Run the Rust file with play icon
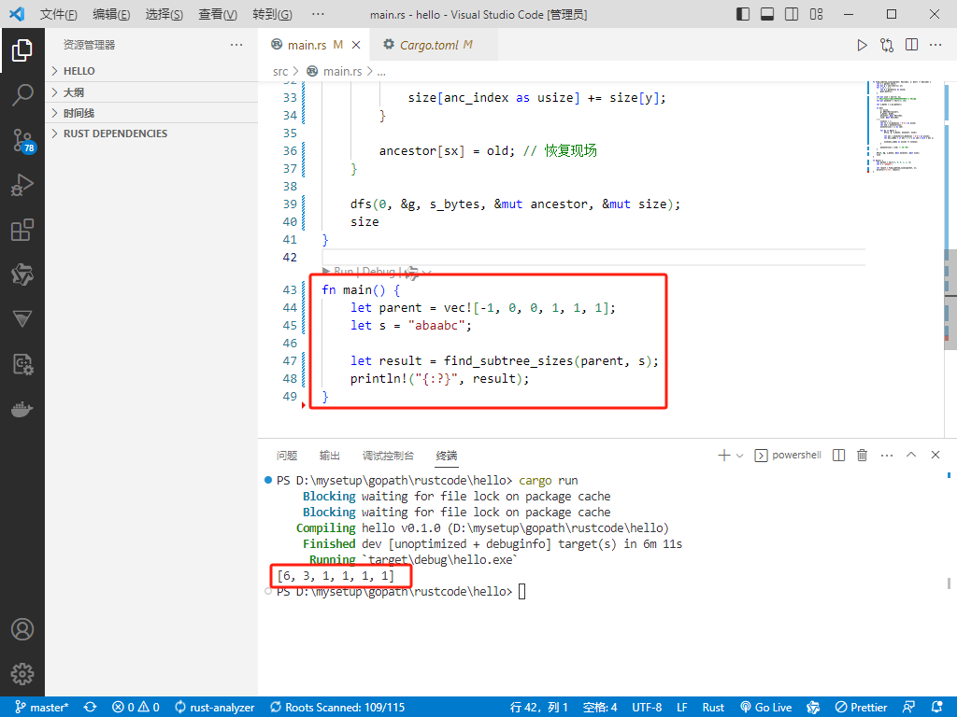Screen dimensions: 957x717 click(x=862, y=45)
